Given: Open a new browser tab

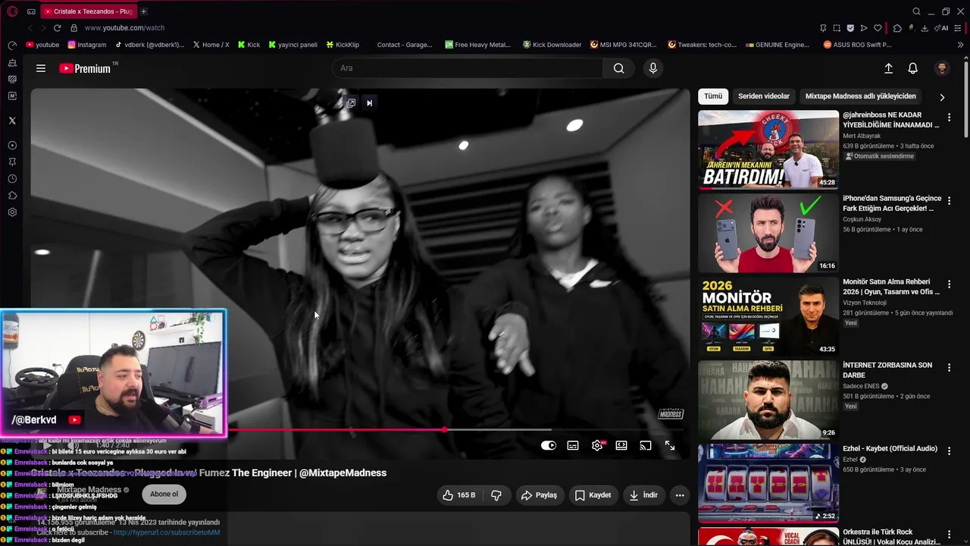Looking at the screenshot, I should click(x=143, y=11).
